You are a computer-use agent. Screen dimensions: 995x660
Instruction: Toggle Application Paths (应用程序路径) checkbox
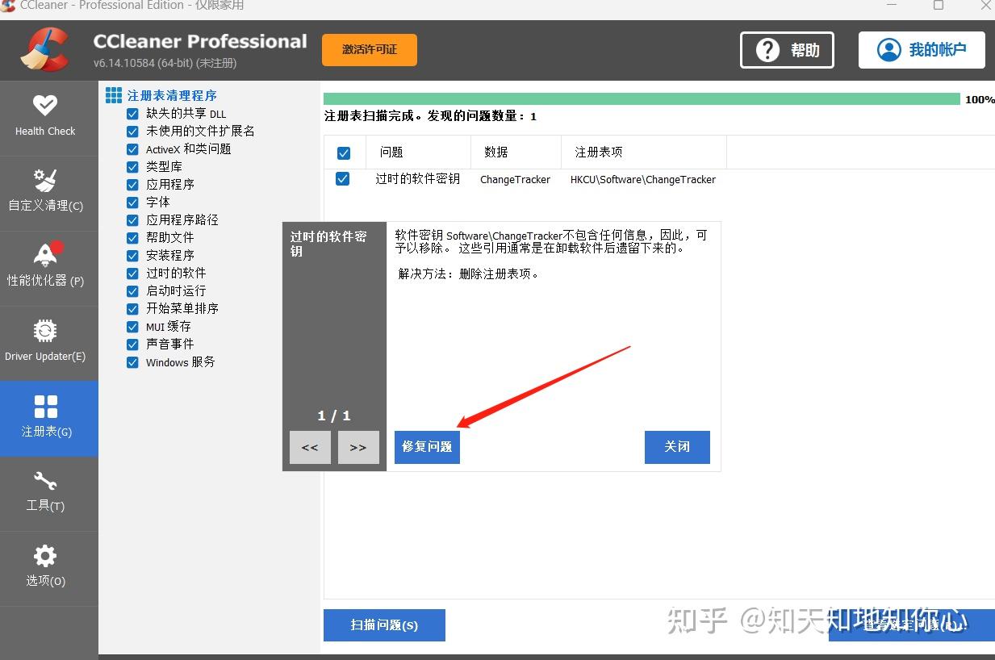coord(132,220)
